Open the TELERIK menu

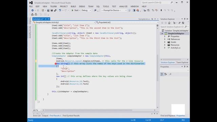pyautogui.click(x=54, y=6)
